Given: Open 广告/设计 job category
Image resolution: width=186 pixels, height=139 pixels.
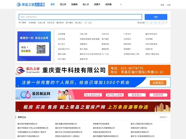Looking at the screenshot, I should tap(127, 34).
